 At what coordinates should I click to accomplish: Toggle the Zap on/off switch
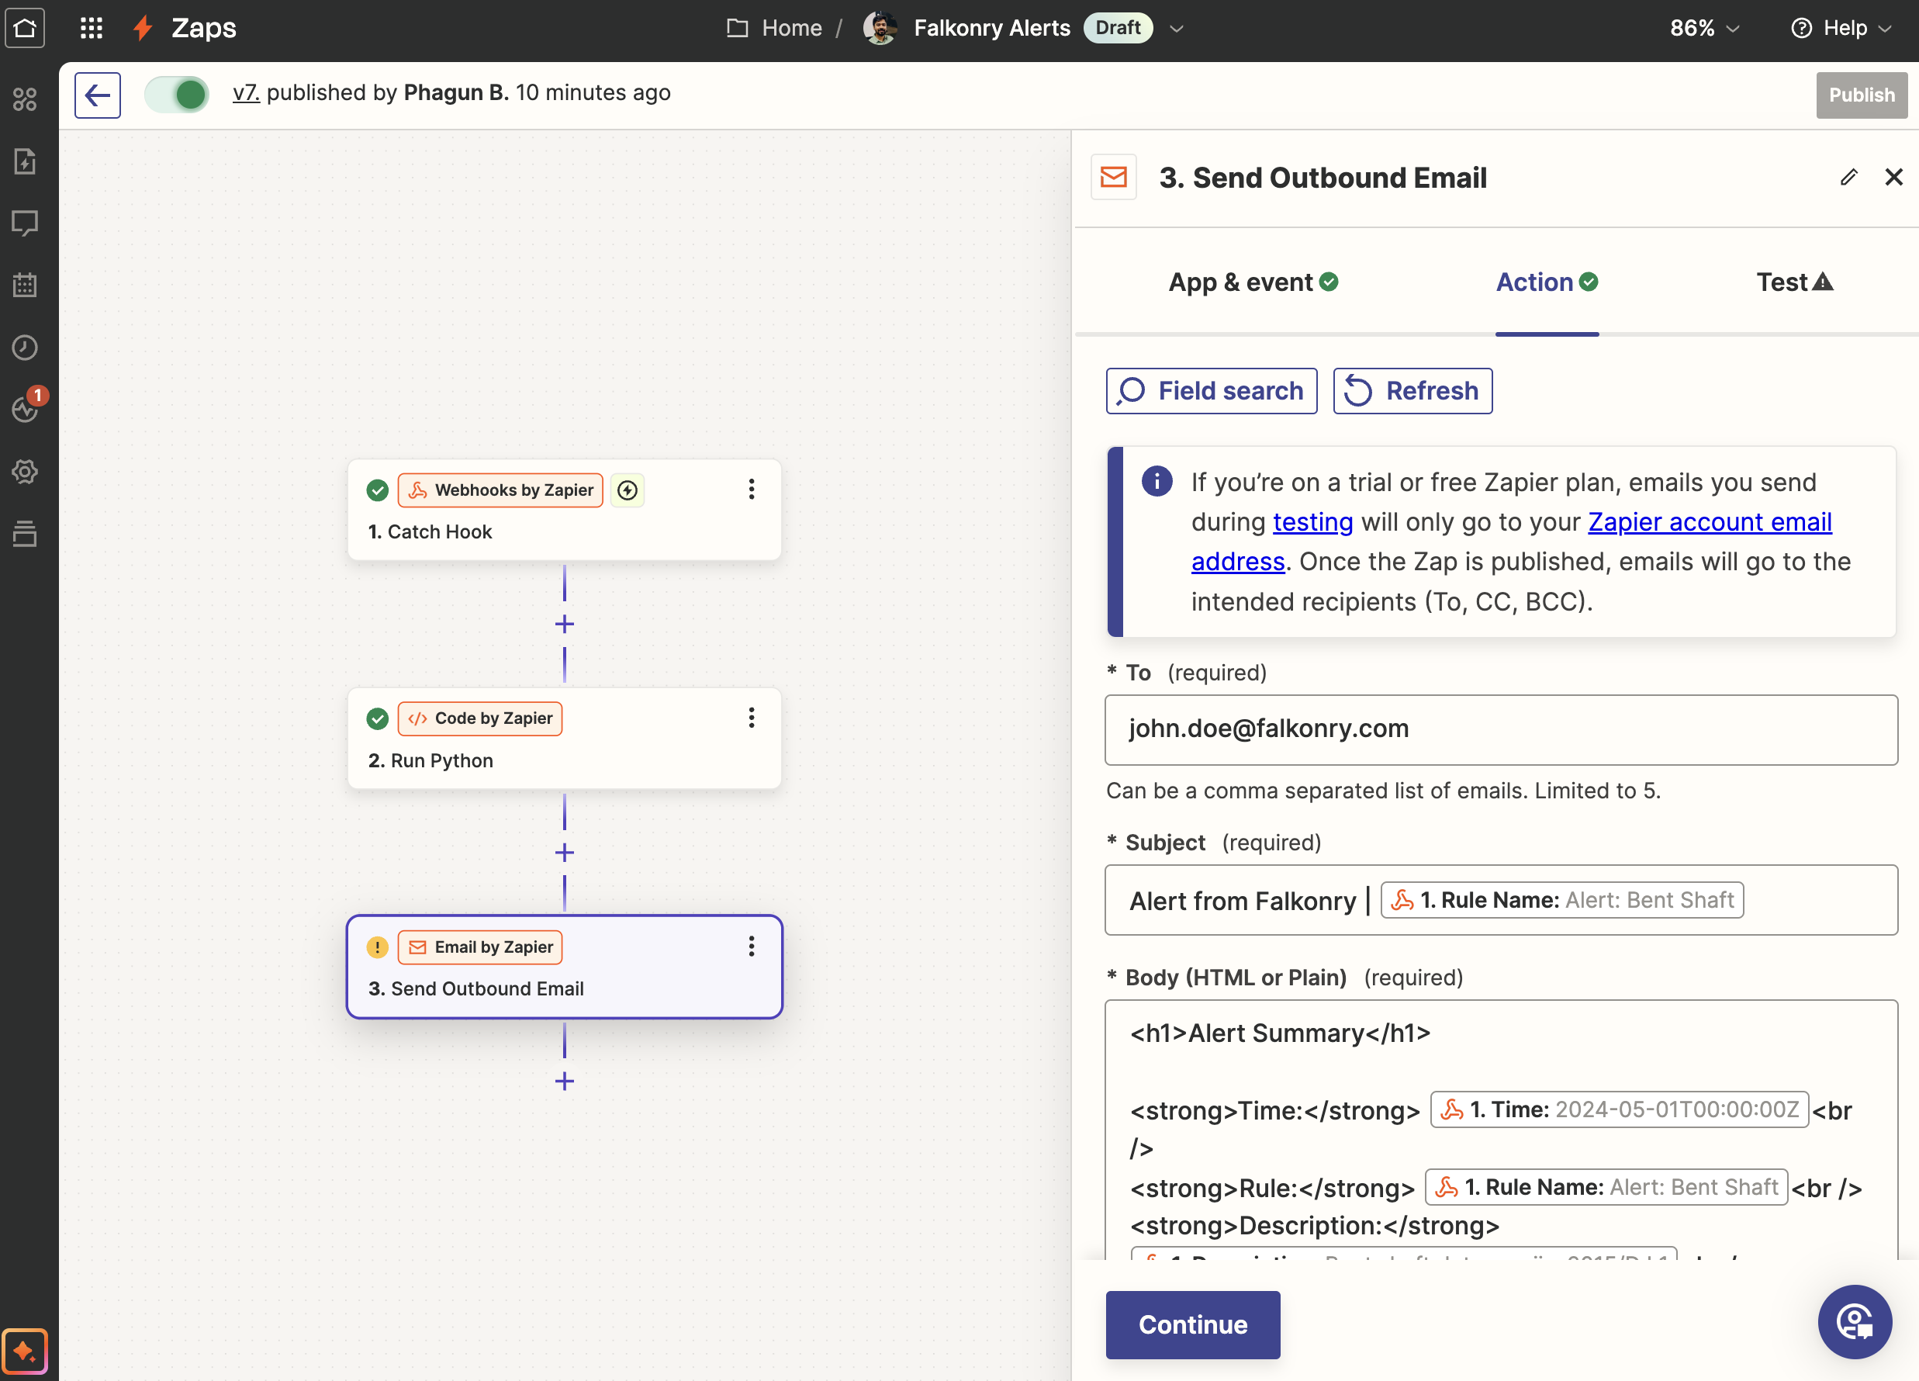(177, 94)
